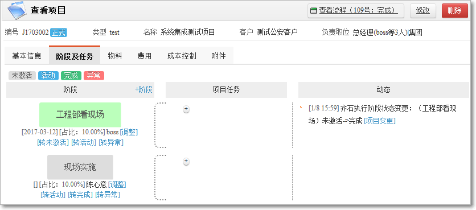Click customer name 测试公安客户

277,32
